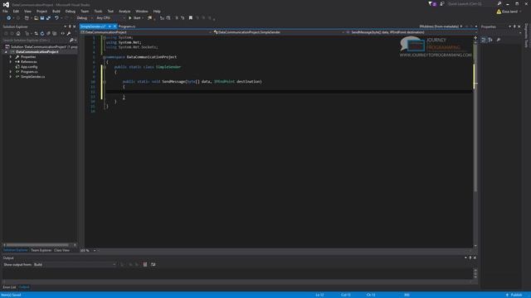Screen dimensions: 531x298
Task: Switch to the Class View tab
Action: (61, 250)
